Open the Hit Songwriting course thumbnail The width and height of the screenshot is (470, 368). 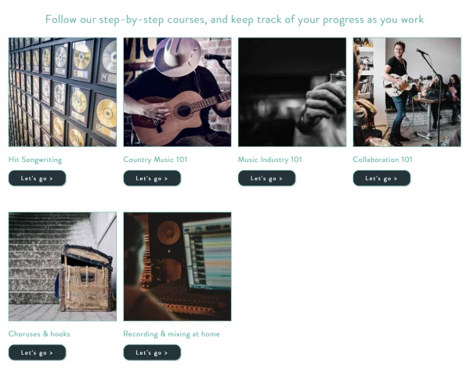coord(63,92)
